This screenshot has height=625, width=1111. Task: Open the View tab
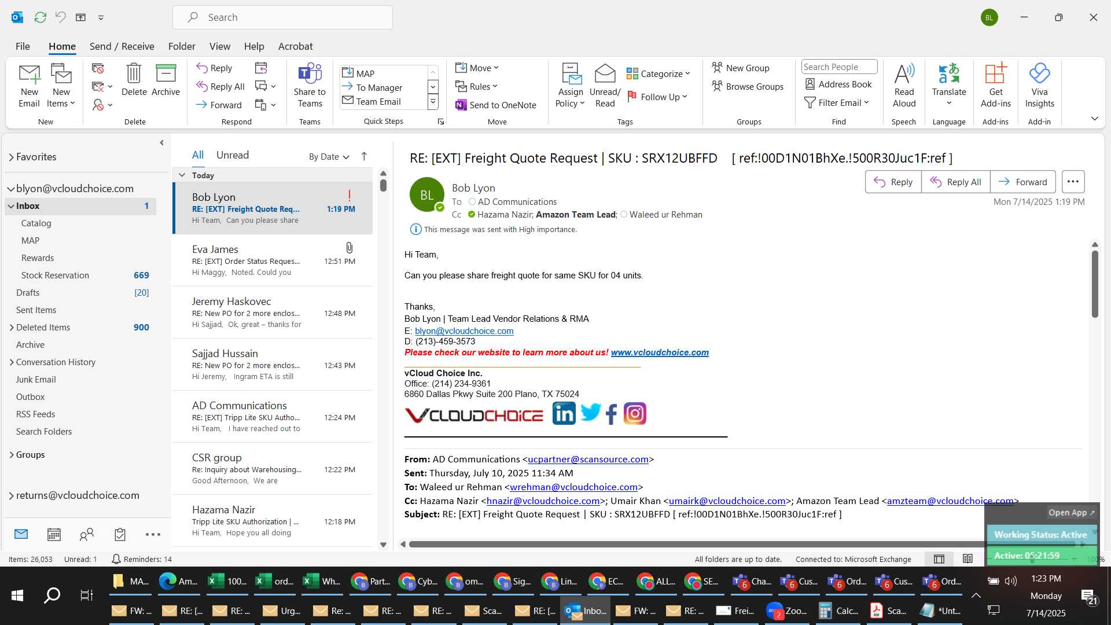[x=219, y=46]
